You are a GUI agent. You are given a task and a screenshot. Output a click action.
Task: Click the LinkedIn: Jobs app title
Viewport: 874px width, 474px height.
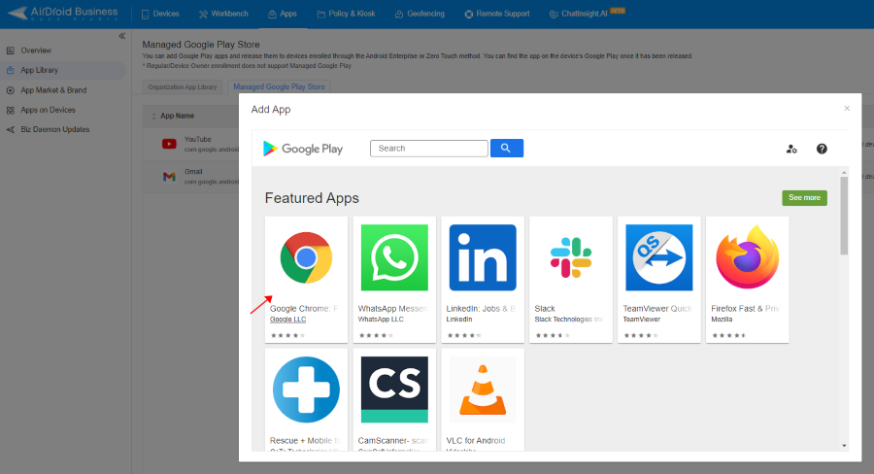pos(481,308)
